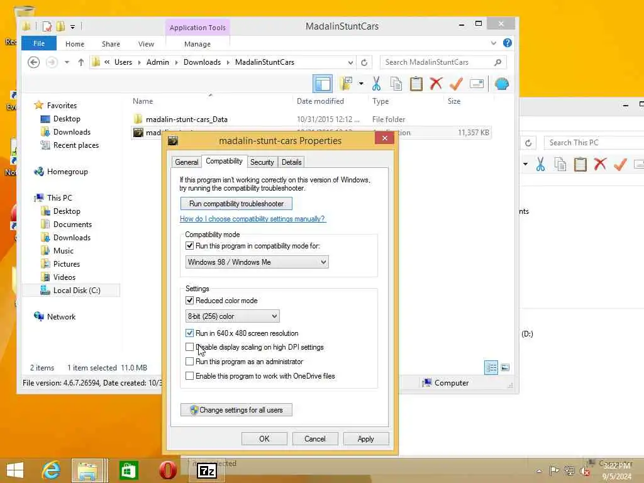Enable Disable display scaling on high DPI
Screen dimensions: 644x483
[x=189, y=347]
